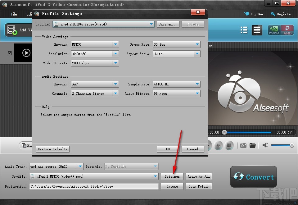Expand the Resolution 640*480 dropdown
The image size is (298, 205).
tap(115, 54)
